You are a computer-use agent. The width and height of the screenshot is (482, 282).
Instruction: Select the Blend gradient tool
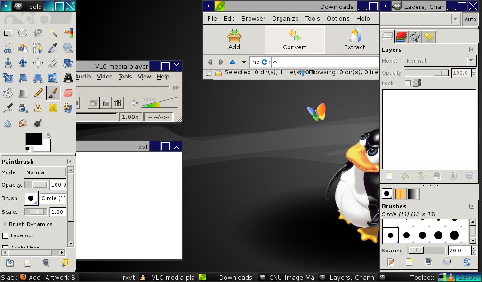[x=23, y=93]
